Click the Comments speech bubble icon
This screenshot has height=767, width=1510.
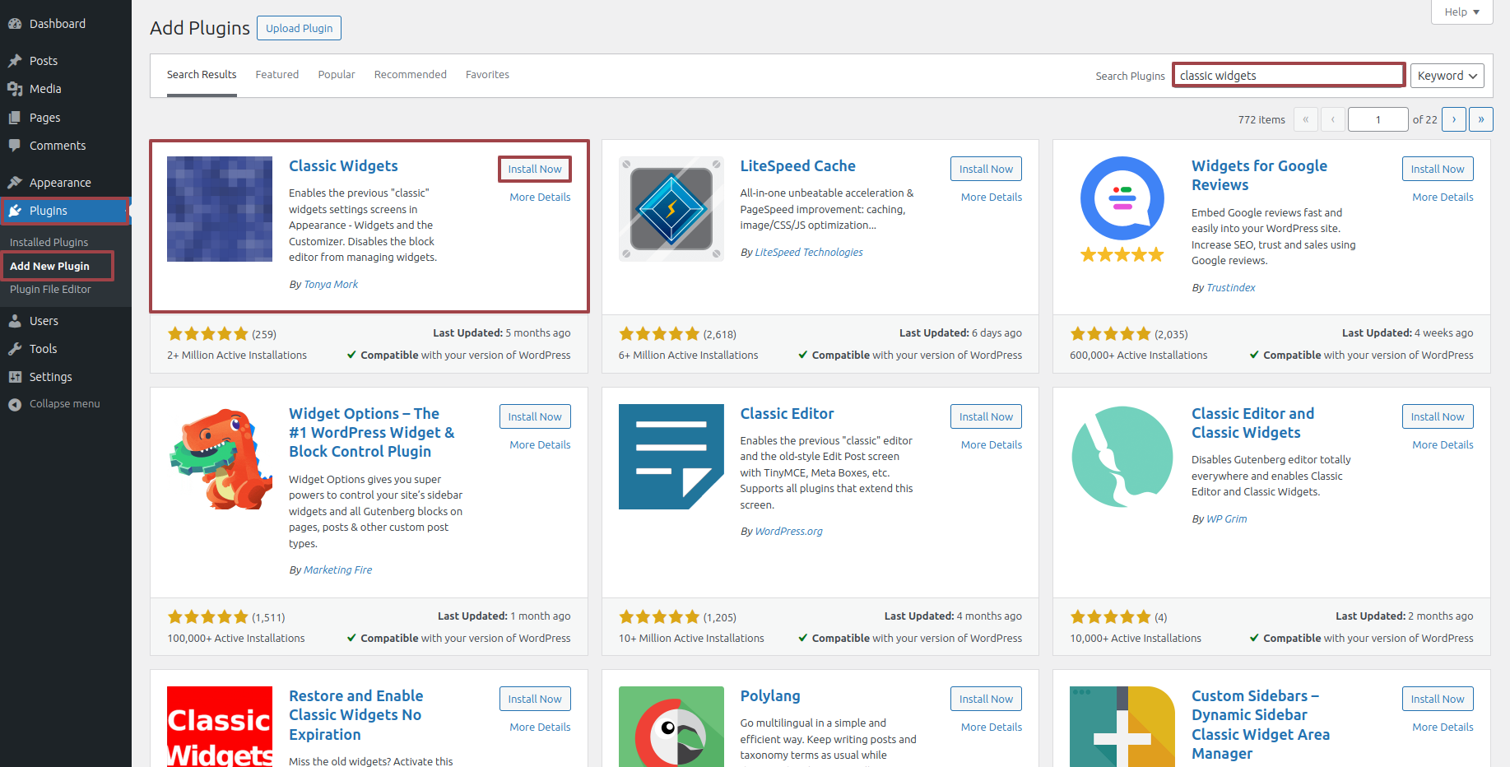pos(15,146)
